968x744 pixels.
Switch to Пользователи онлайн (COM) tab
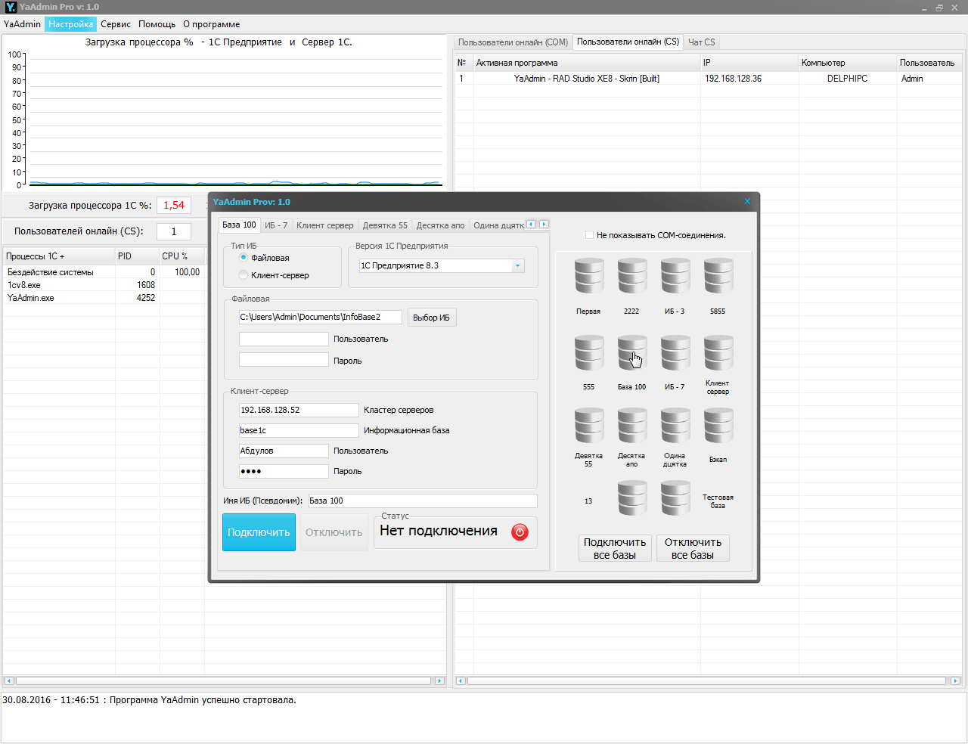pyautogui.click(x=513, y=42)
